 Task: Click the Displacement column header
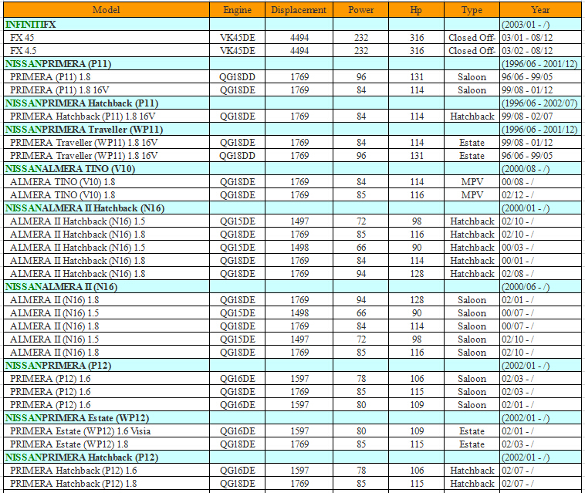point(299,10)
